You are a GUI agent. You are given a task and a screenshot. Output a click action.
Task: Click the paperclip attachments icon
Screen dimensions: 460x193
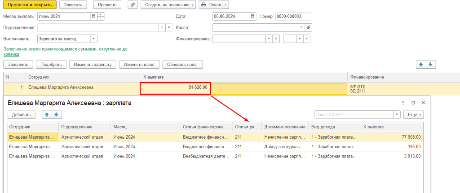click(133, 5)
